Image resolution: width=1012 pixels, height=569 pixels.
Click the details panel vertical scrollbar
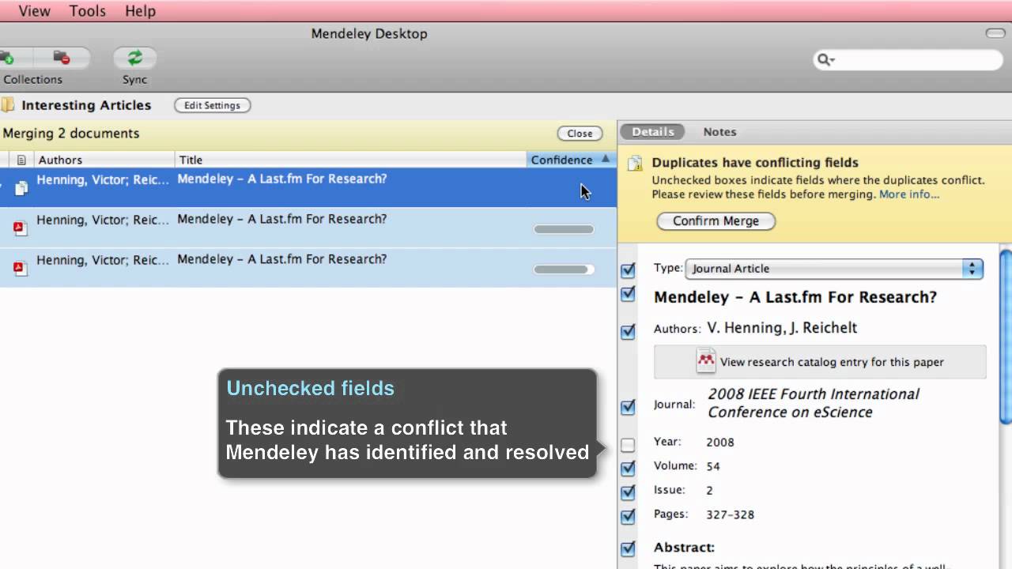(1006, 337)
